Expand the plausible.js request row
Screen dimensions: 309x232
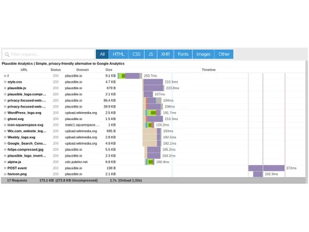coord(5,88)
